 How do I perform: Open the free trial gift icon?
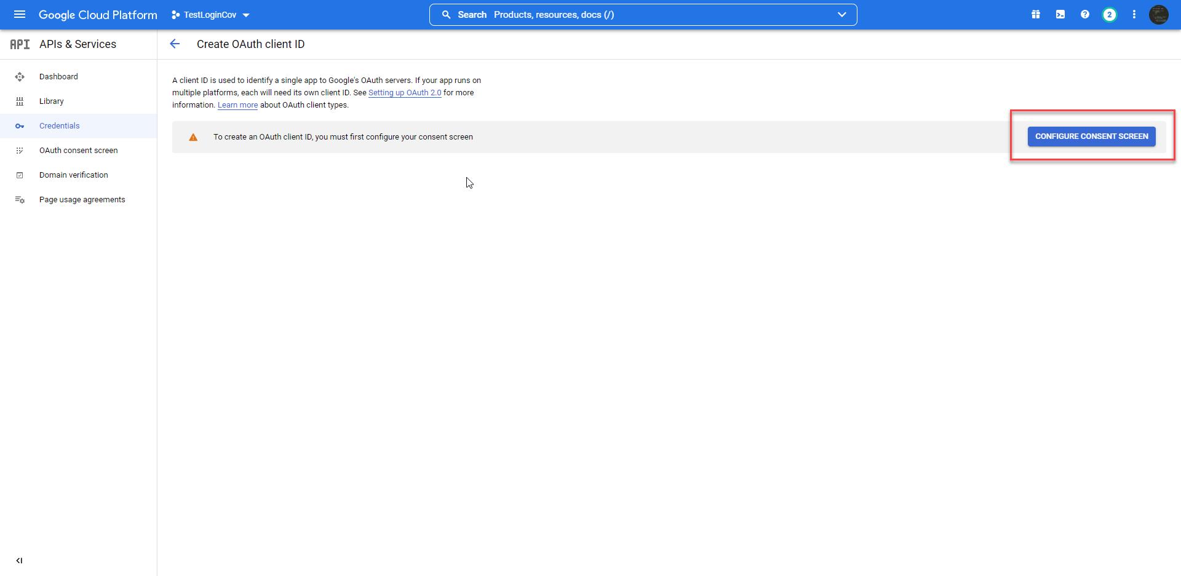(x=1036, y=14)
